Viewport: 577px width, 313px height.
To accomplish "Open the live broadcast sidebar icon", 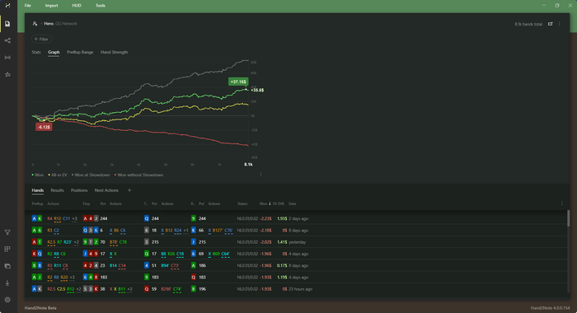I will [7, 58].
